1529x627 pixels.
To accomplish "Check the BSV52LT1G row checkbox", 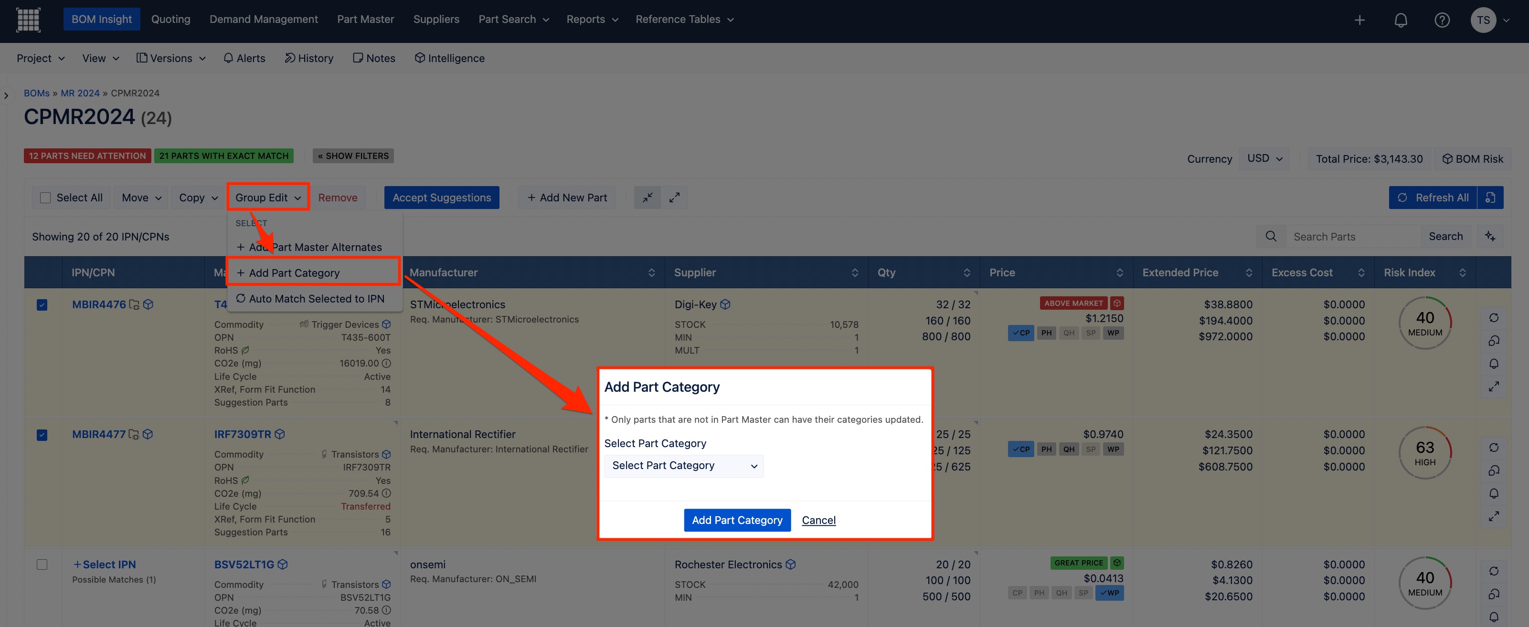I will 42,564.
